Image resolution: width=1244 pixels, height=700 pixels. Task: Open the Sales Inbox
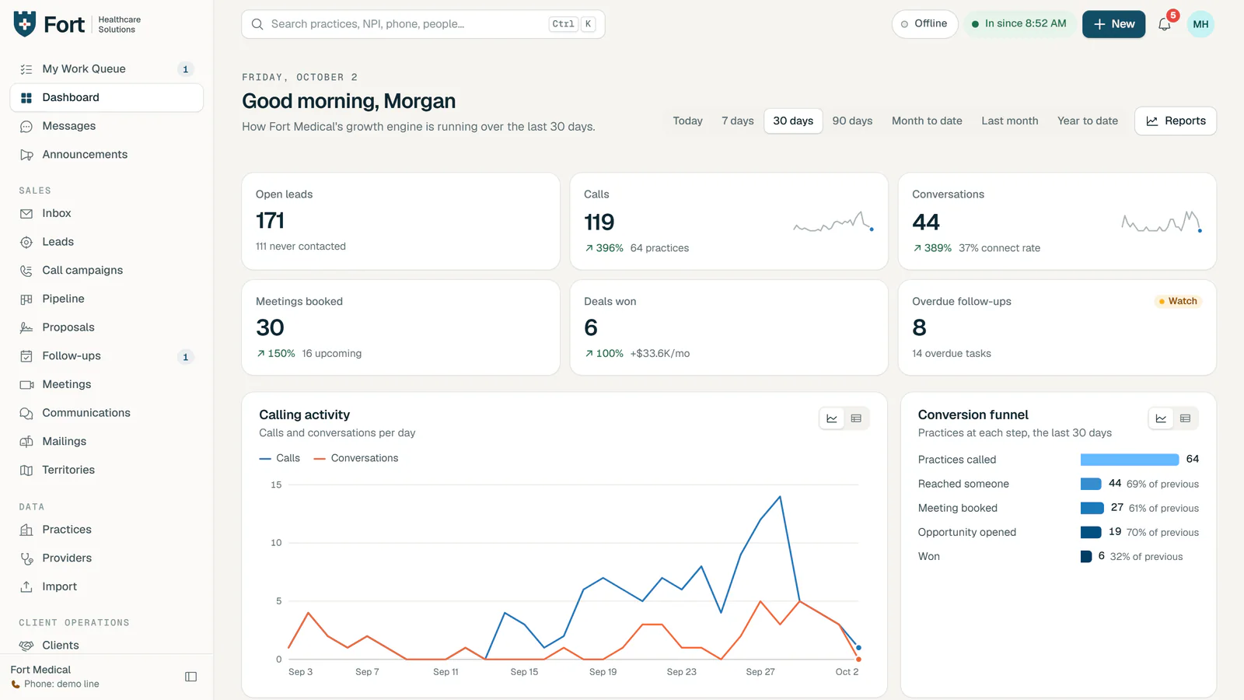tap(107, 213)
